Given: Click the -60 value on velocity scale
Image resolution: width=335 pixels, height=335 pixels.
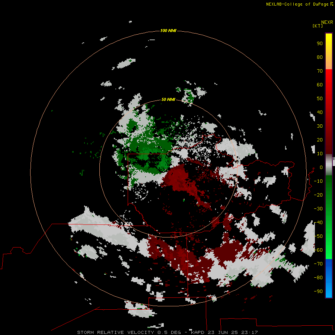Looking at the screenshot, I should point(318,250).
